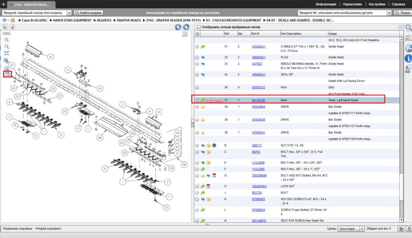Screen dimensions: 412x238
Task: Open the Справка menu
Action: click(x=398, y=4)
